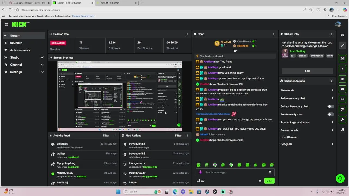Image resolution: width=349 pixels, height=196 pixels.
Task: Open Channel Actions three-dot menu
Action: (332, 81)
